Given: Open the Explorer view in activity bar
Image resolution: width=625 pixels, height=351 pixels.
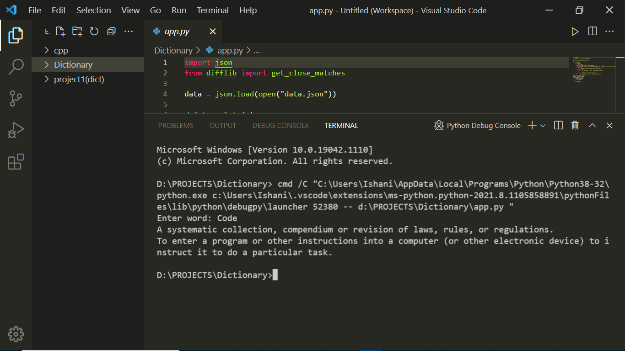Looking at the screenshot, I should [x=16, y=34].
